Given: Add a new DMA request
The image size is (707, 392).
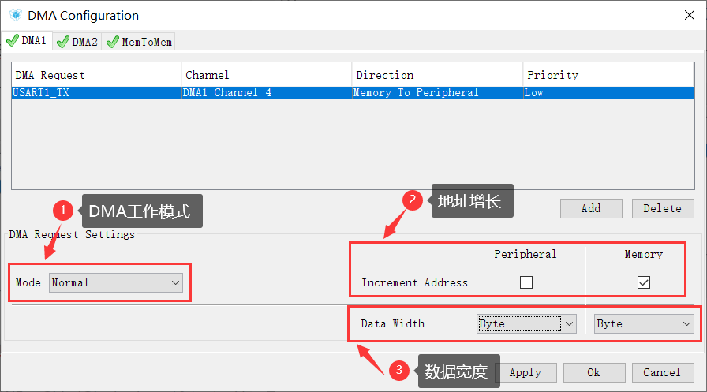Looking at the screenshot, I should (591, 208).
